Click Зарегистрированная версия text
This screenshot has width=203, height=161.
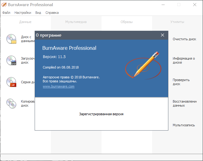(x=101, y=114)
